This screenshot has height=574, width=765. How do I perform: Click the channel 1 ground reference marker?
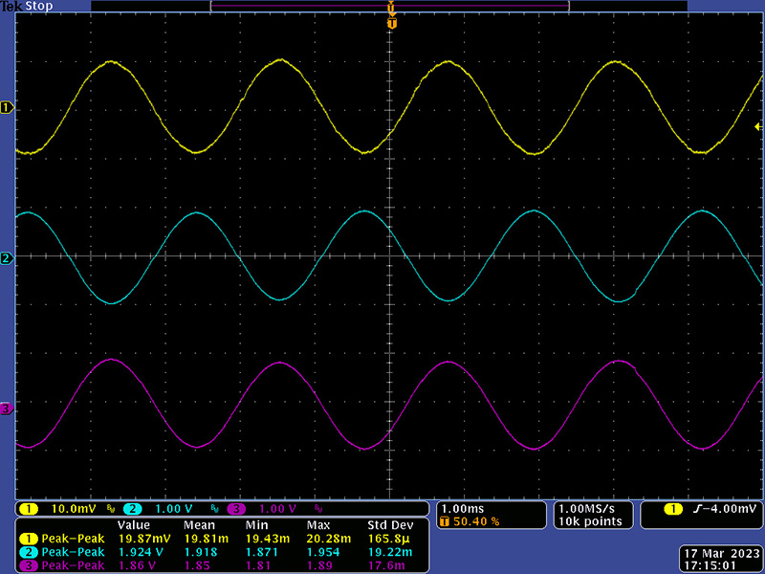[x=7, y=108]
